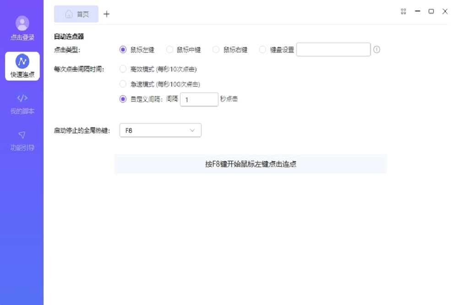Click the custom interval seconds input box
This screenshot has width=458, height=305.
tap(199, 99)
